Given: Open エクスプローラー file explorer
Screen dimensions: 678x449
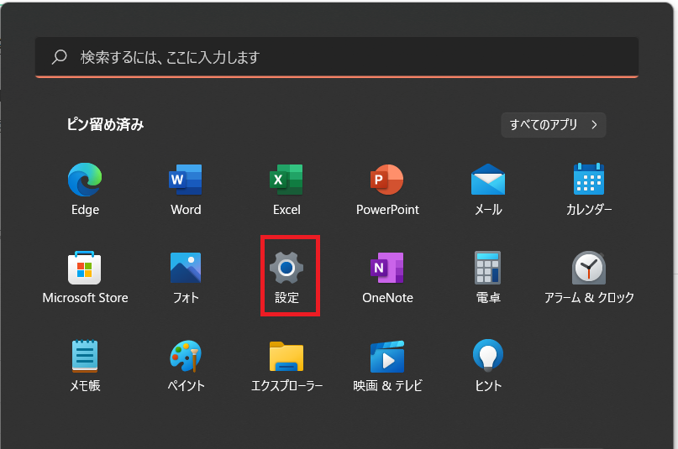Looking at the screenshot, I should (x=286, y=365).
